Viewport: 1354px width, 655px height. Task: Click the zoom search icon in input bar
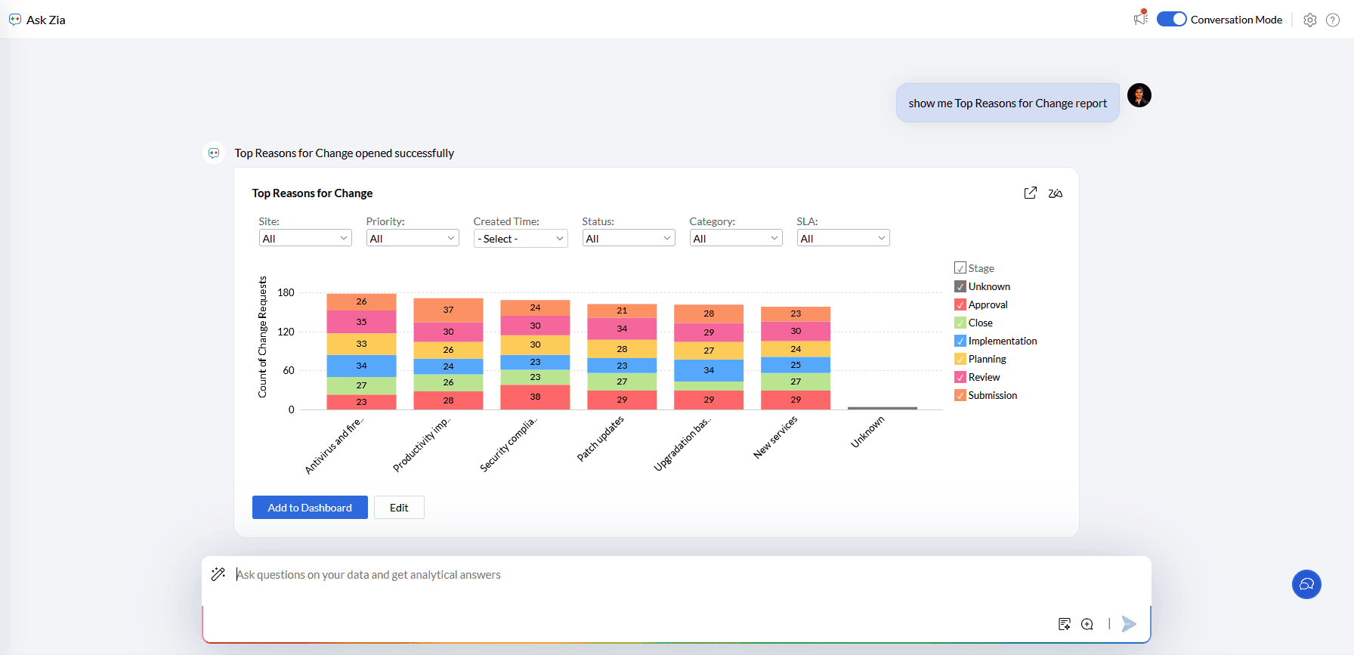click(x=1087, y=624)
